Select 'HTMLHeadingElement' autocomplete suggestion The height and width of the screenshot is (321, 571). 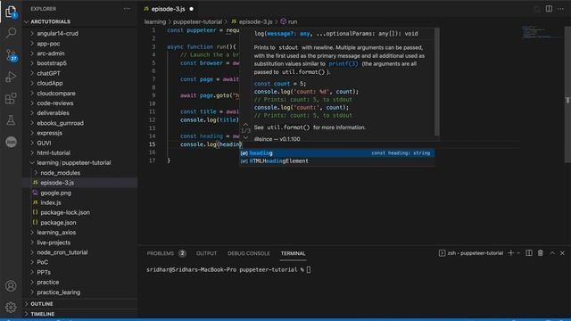click(337, 161)
